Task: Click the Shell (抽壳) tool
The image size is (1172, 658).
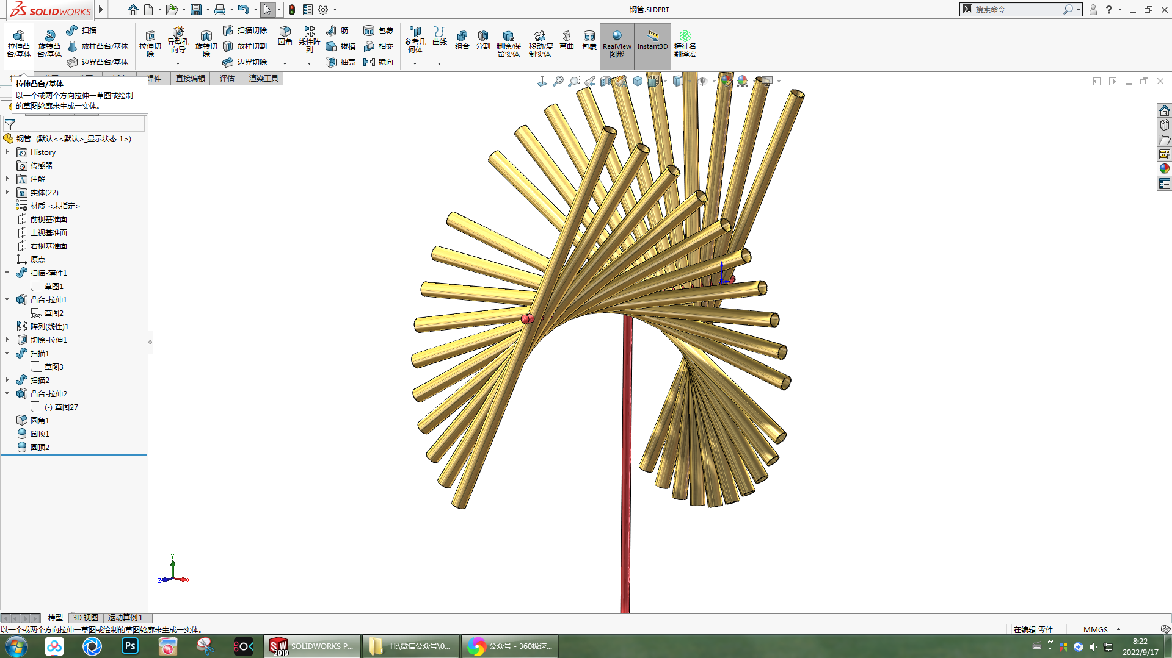Action: click(x=340, y=62)
